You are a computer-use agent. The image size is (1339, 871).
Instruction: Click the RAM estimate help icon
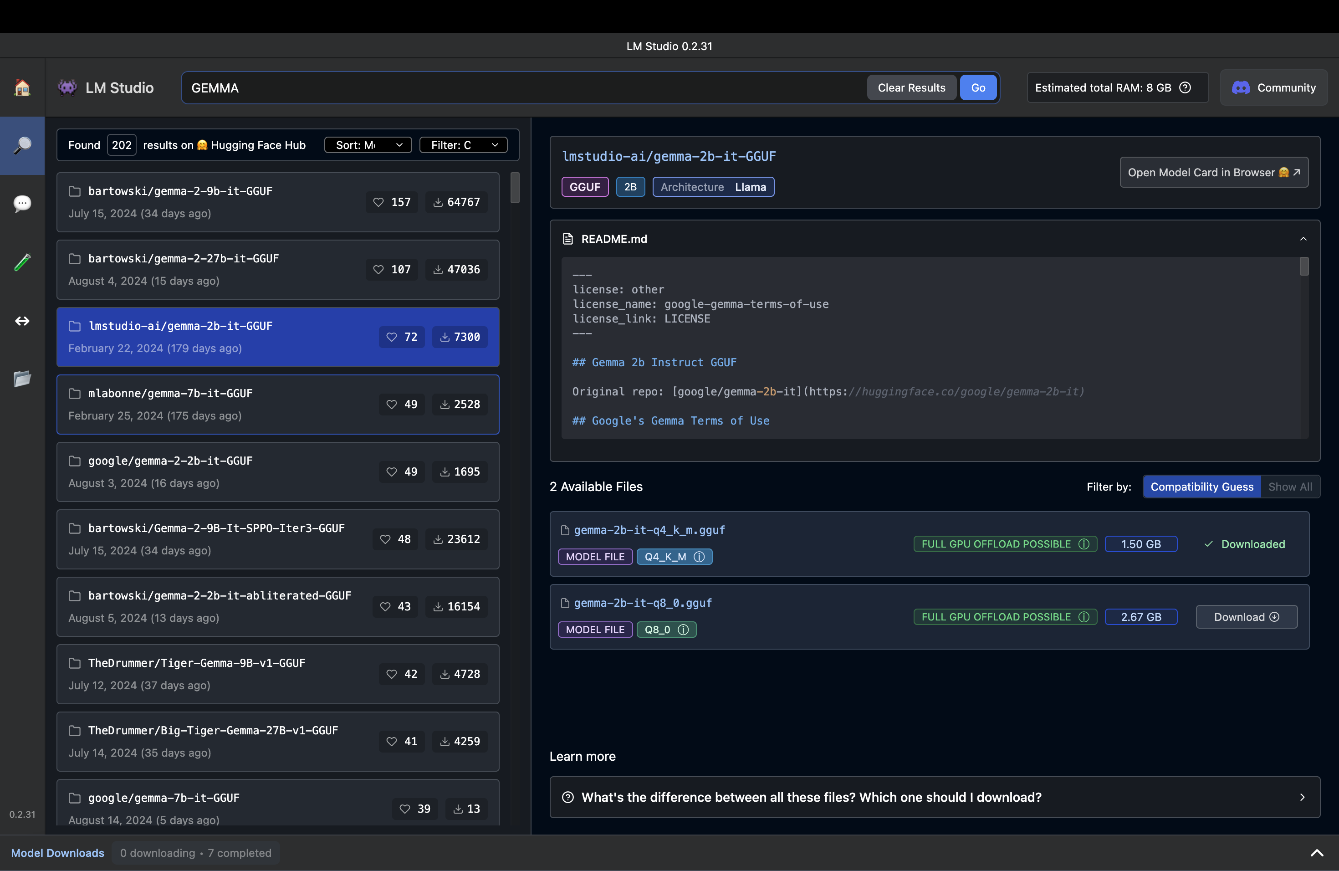pyautogui.click(x=1186, y=88)
